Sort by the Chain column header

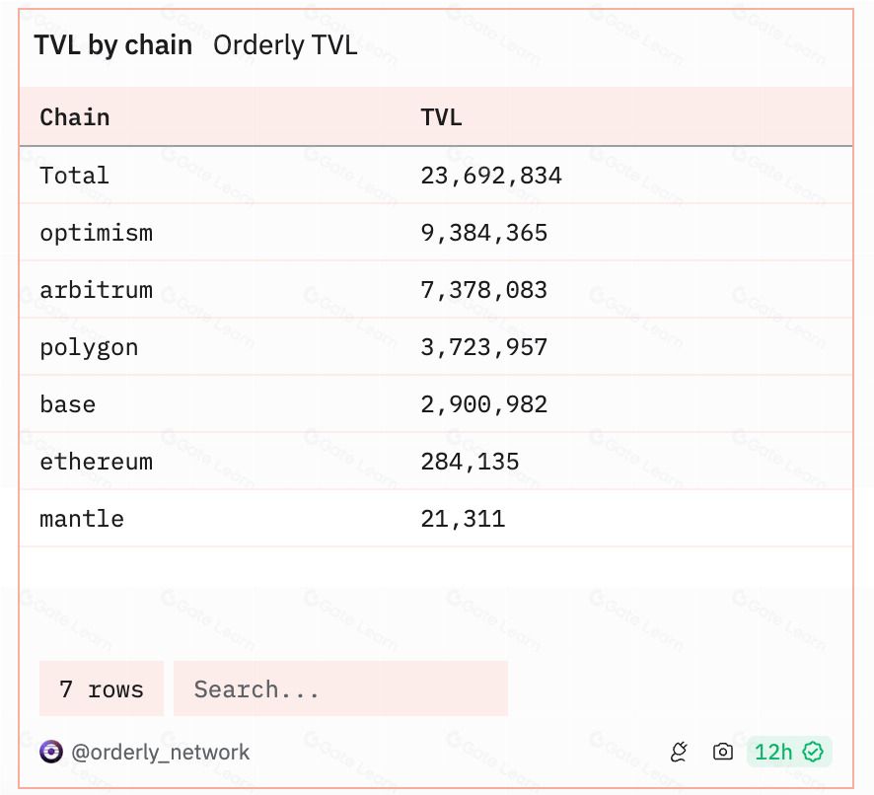click(75, 117)
